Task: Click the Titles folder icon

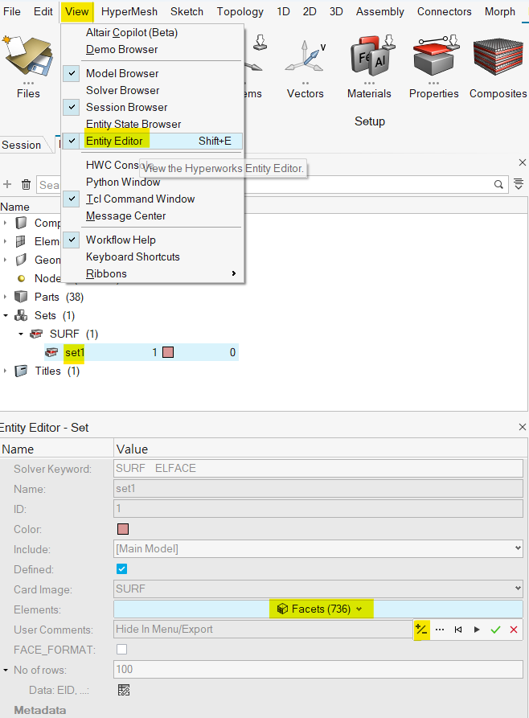Action: [x=21, y=371]
